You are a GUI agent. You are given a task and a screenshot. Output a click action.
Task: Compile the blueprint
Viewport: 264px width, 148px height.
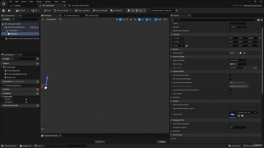tap(21, 11)
